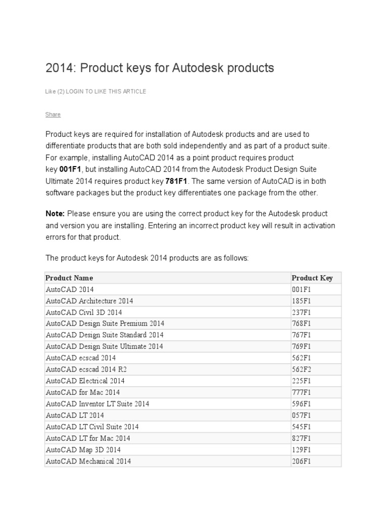Click the Product Key column header
This screenshot has width=388, height=517.
(x=312, y=278)
